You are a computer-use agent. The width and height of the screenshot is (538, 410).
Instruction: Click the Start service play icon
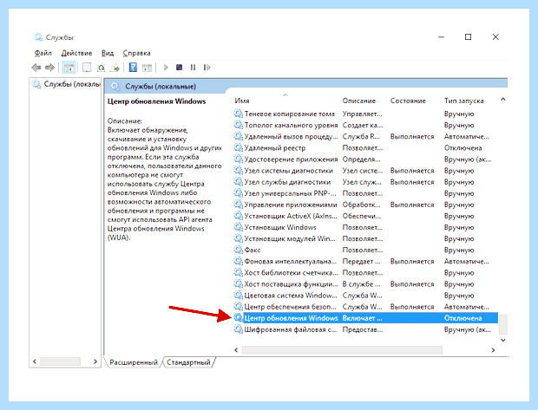pyautogui.click(x=166, y=68)
